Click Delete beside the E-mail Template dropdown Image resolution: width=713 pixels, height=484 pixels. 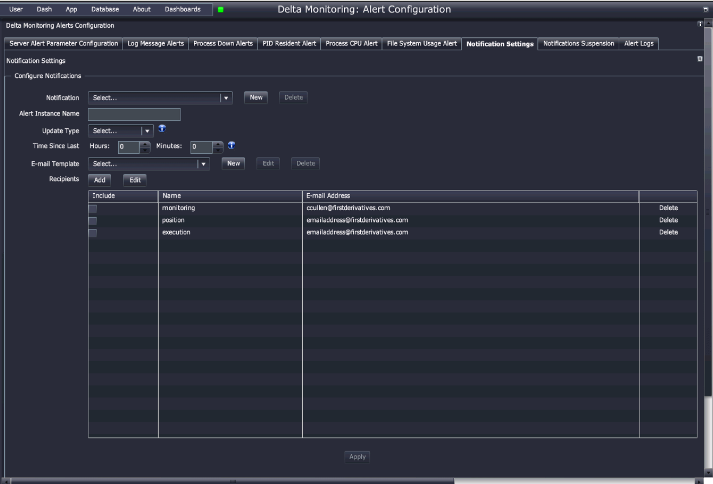pos(306,163)
